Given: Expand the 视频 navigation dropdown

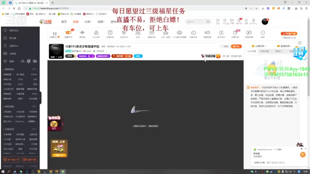Looking at the screenshot, I should (x=101, y=22).
